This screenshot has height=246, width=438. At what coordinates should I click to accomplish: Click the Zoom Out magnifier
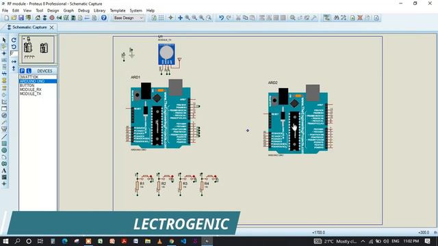194,18
